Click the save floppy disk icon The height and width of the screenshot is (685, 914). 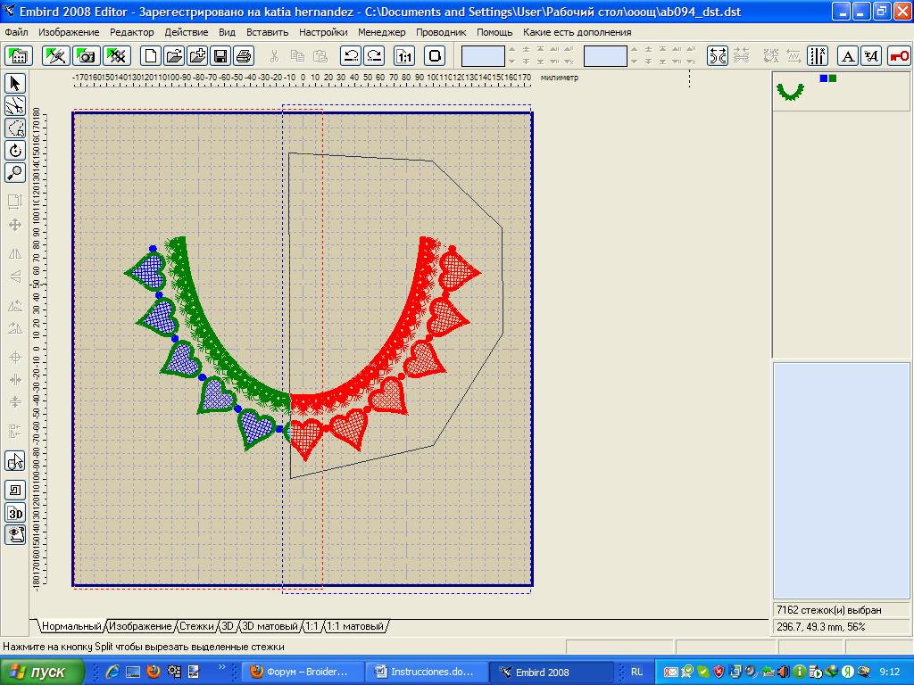tap(220, 56)
